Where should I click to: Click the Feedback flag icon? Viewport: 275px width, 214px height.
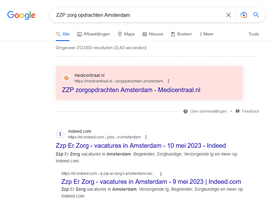tap(238, 111)
